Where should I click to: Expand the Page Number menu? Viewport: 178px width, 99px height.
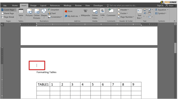[x=126, y=17]
